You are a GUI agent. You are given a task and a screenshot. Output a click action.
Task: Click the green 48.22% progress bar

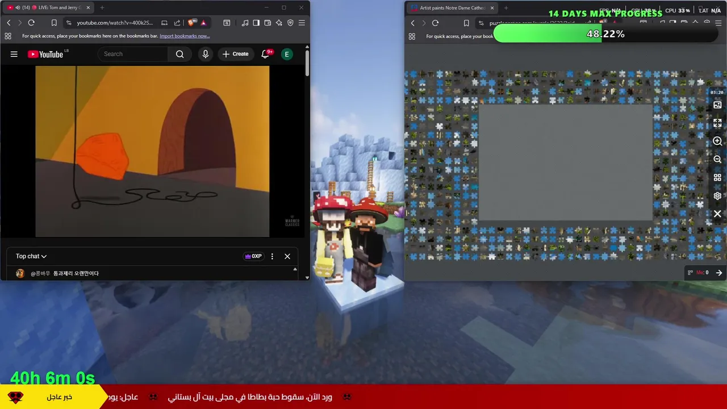(x=605, y=34)
